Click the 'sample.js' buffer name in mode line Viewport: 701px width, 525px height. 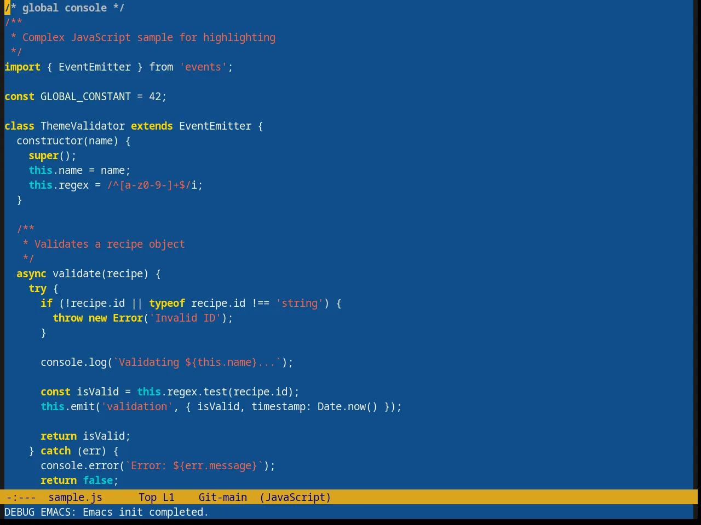point(75,497)
